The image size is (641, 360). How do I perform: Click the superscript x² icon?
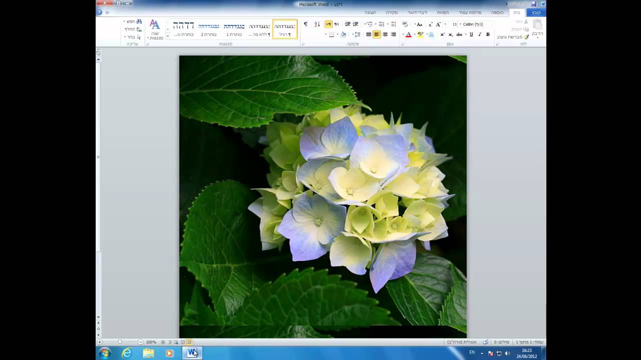tap(442, 34)
